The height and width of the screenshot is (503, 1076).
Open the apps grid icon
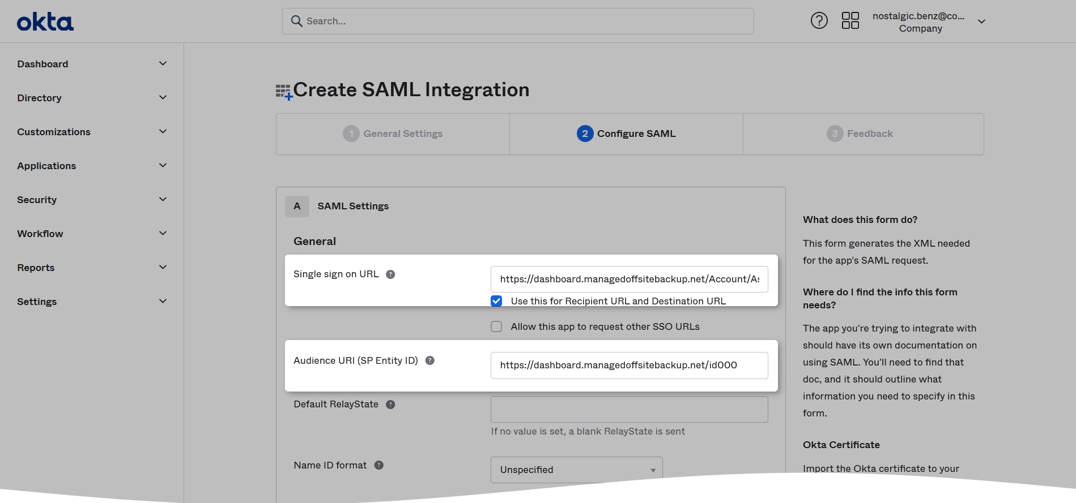(x=850, y=21)
